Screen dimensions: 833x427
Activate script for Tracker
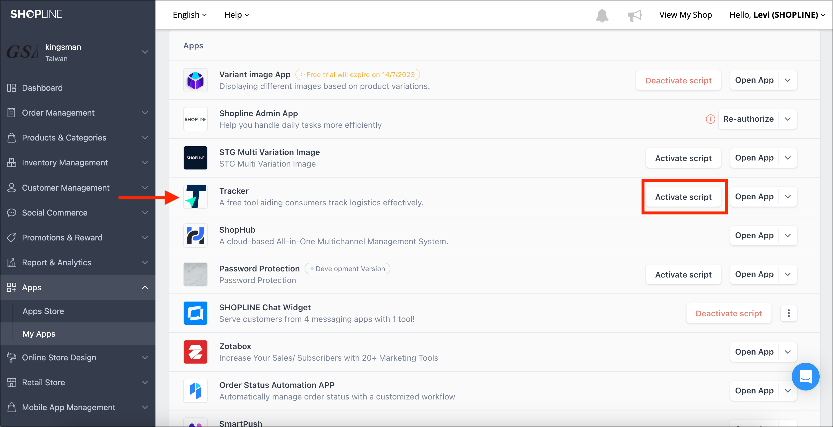pyautogui.click(x=683, y=197)
